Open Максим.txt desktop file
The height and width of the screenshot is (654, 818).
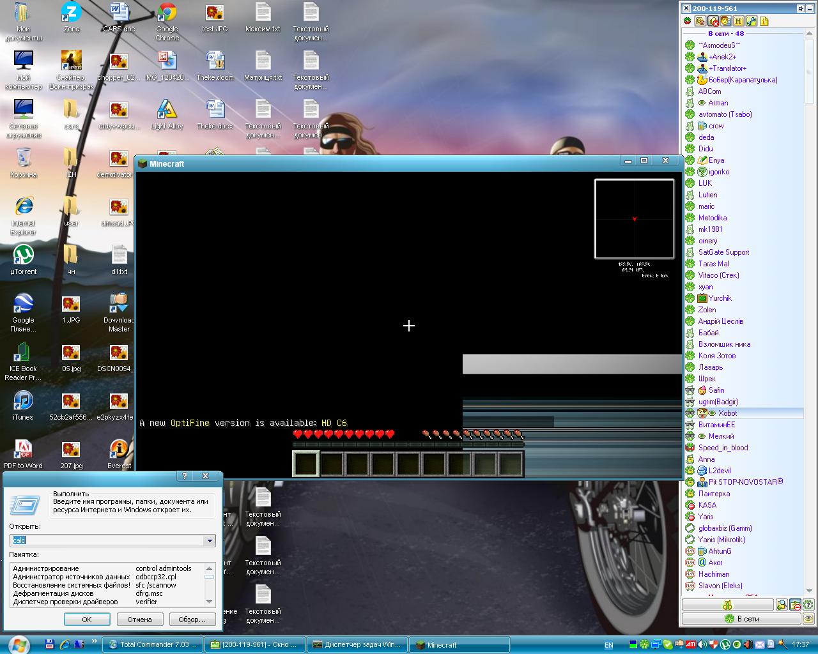point(263,17)
